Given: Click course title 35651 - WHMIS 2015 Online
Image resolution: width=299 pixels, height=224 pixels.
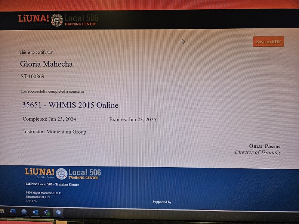Looking at the screenshot, I should pyautogui.click(x=70, y=105).
